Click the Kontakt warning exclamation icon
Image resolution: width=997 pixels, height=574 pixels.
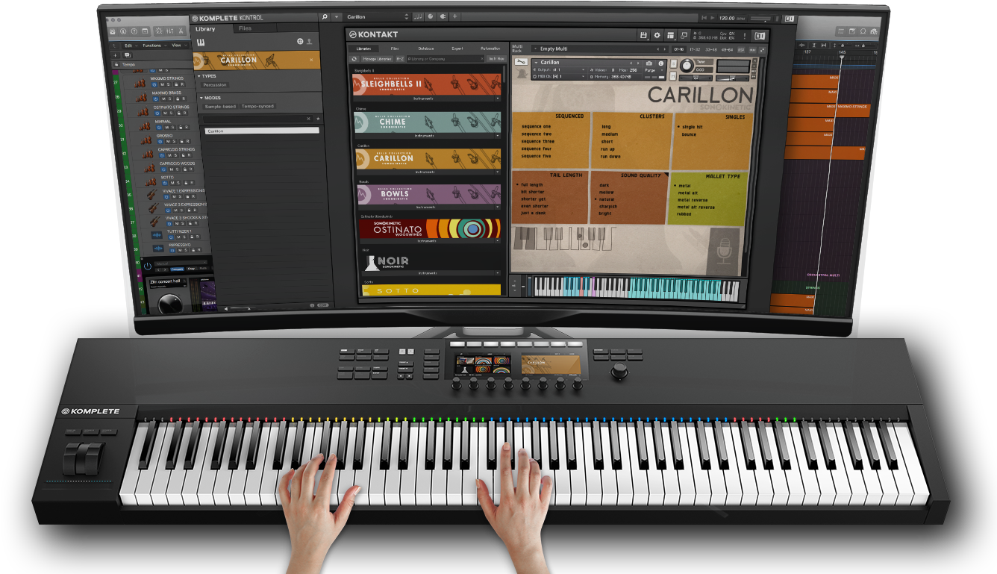(745, 36)
